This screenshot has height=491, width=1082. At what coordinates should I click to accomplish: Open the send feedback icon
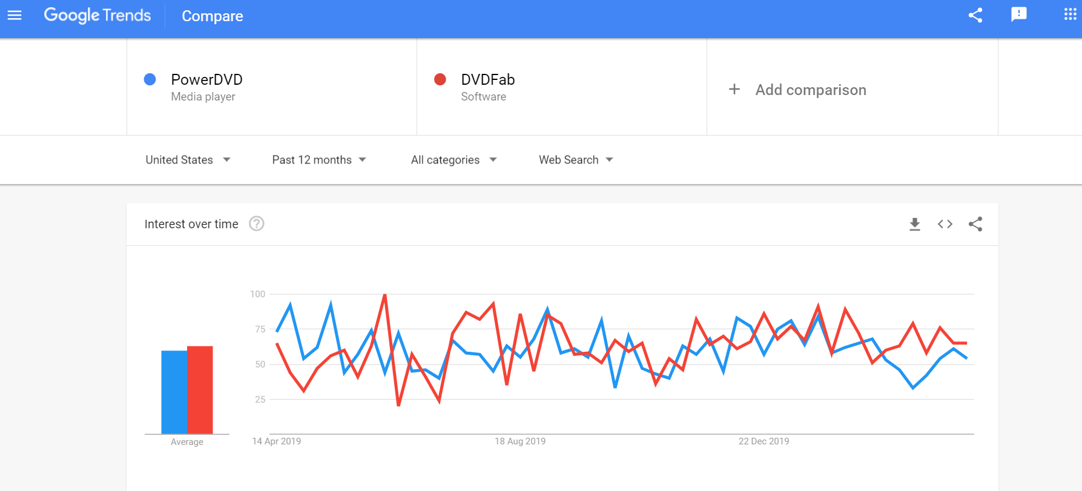1019,15
